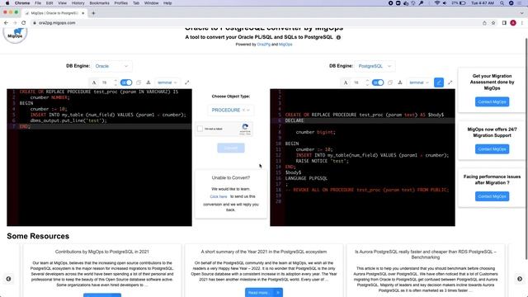Viewport: 528px width, 297px height.
Task: Click Contact MigOps under performance issues card
Action: tap(492, 196)
